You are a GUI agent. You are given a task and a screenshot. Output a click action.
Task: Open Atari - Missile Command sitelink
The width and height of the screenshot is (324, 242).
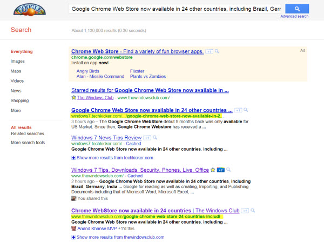(100, 77)
